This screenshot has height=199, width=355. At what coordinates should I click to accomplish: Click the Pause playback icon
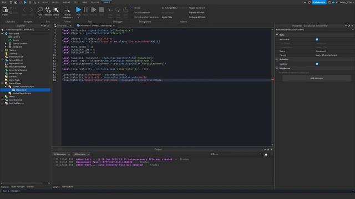coord(85,9)
